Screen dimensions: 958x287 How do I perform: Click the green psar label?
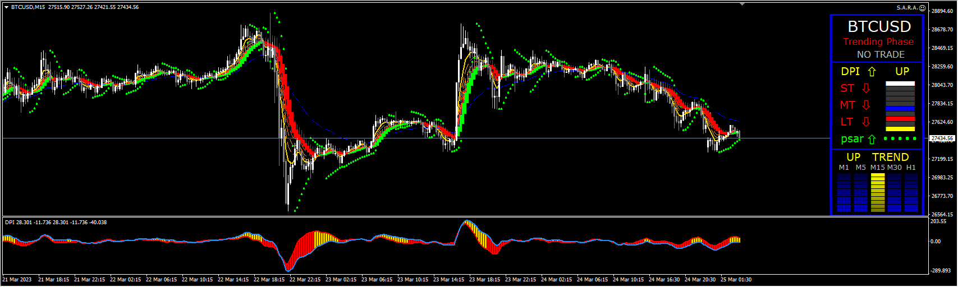click(852, 139)
